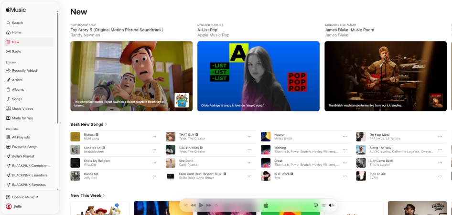
Task: Open more options for On Your Mind
Action: 440,137
